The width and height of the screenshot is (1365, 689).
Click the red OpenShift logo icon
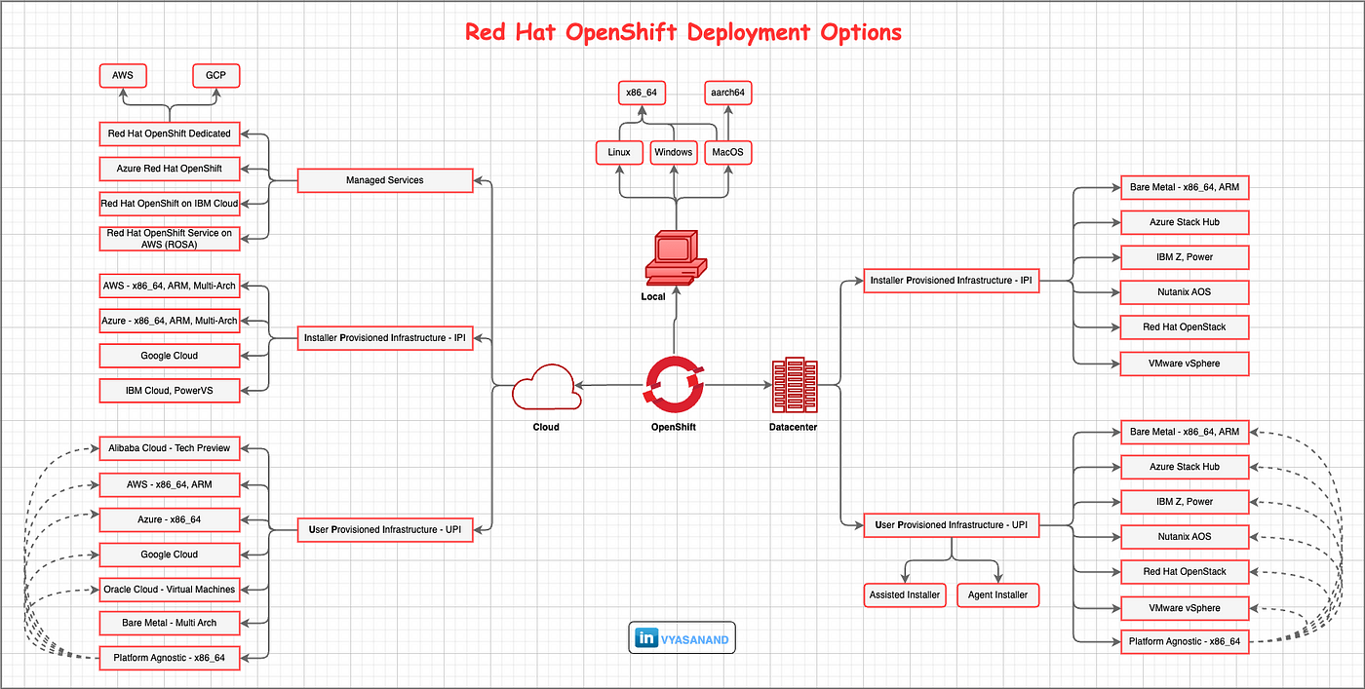click(x=673, y=385)
